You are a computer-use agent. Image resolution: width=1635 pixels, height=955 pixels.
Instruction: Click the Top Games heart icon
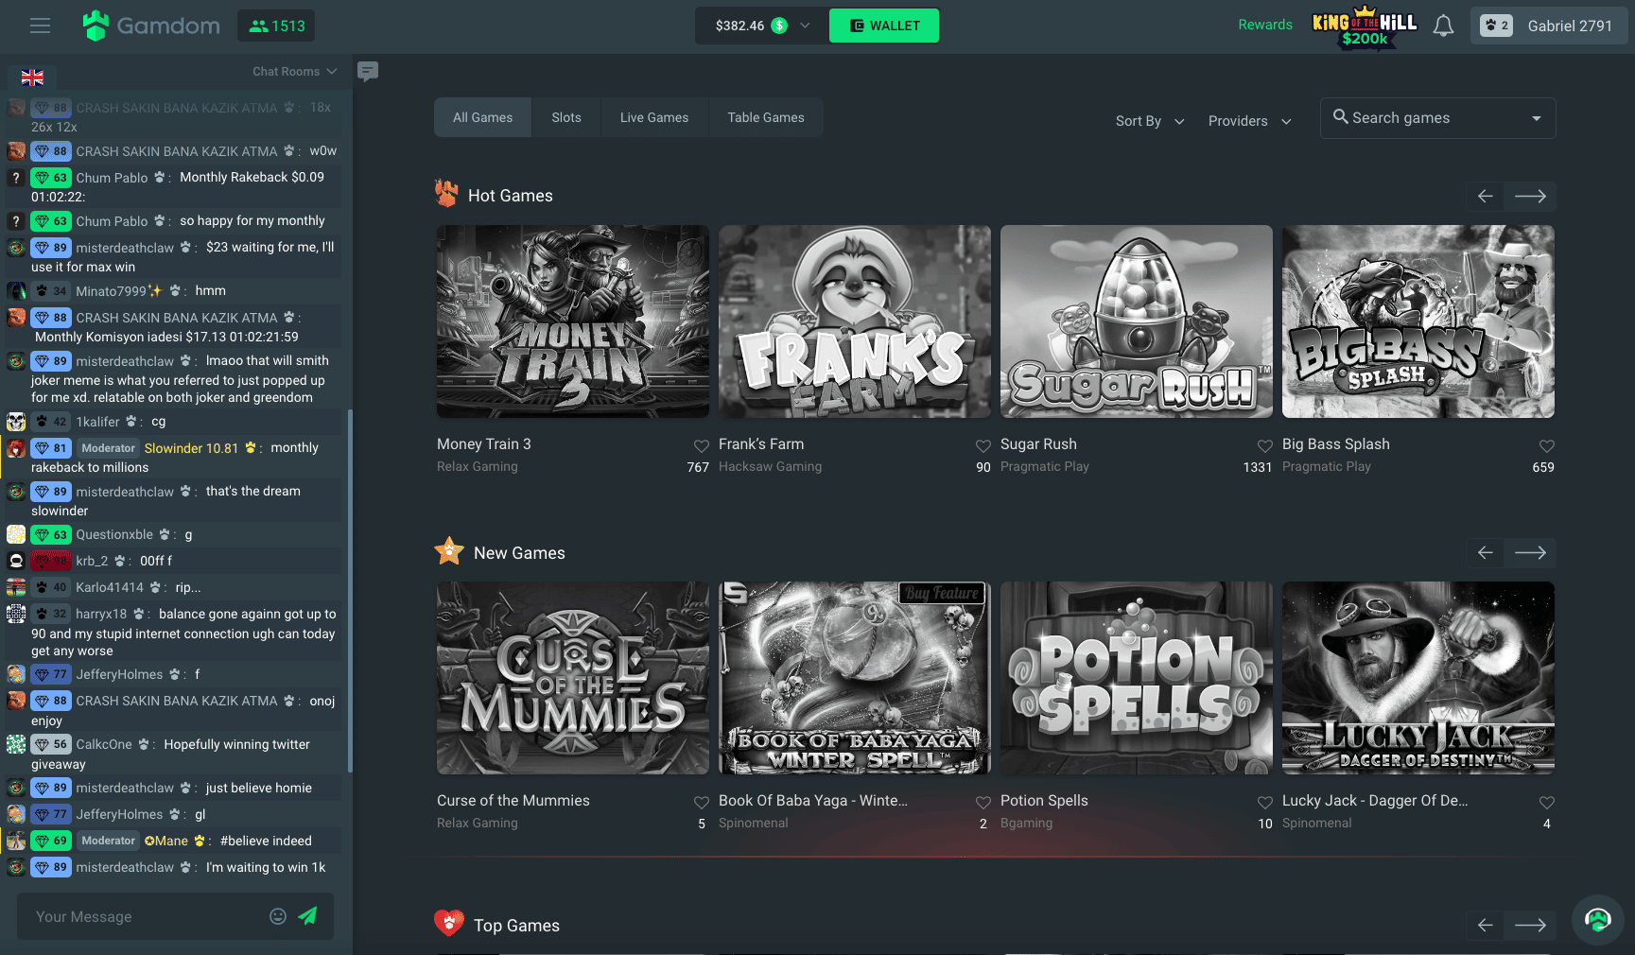tap(449, 923)
